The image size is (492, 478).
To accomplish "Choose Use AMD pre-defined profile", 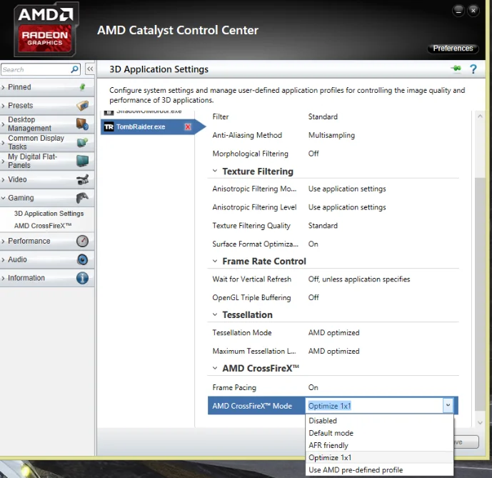I will 379,469.
